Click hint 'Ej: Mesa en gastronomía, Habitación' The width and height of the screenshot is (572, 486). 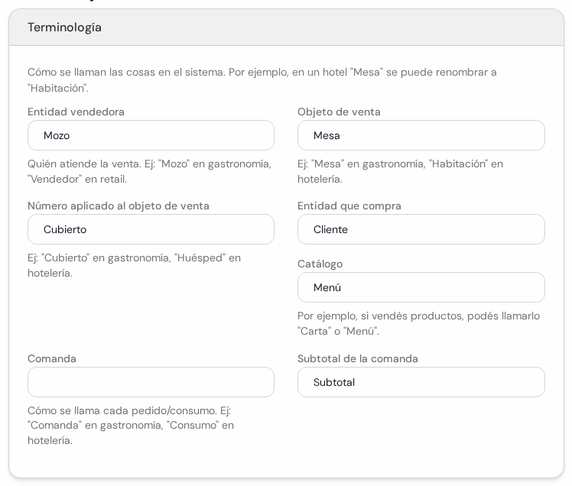point(400,171)
